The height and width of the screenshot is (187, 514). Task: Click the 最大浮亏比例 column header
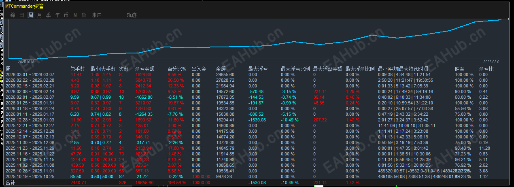tap(295, 69)
